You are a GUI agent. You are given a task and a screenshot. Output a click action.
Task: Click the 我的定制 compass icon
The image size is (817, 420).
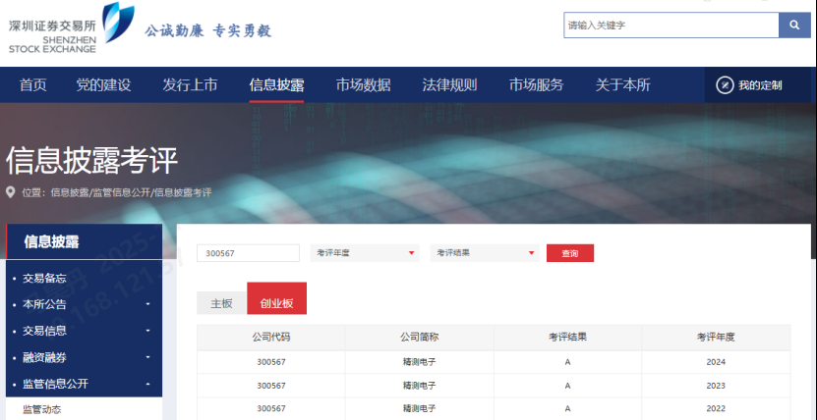coord(725,85)
